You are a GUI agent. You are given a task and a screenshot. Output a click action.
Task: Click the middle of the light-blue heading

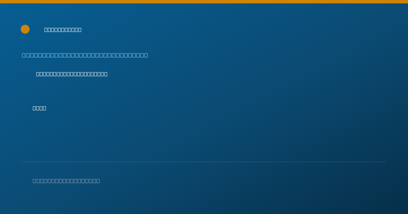point(85,55)
